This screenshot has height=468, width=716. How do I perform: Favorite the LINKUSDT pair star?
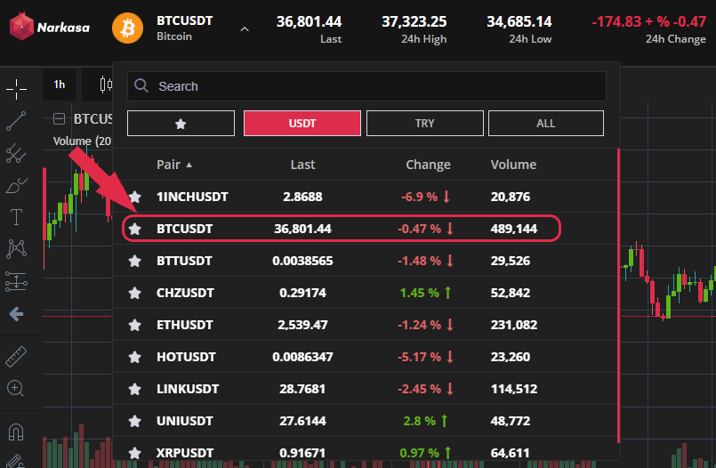click(x=134, y=389)
